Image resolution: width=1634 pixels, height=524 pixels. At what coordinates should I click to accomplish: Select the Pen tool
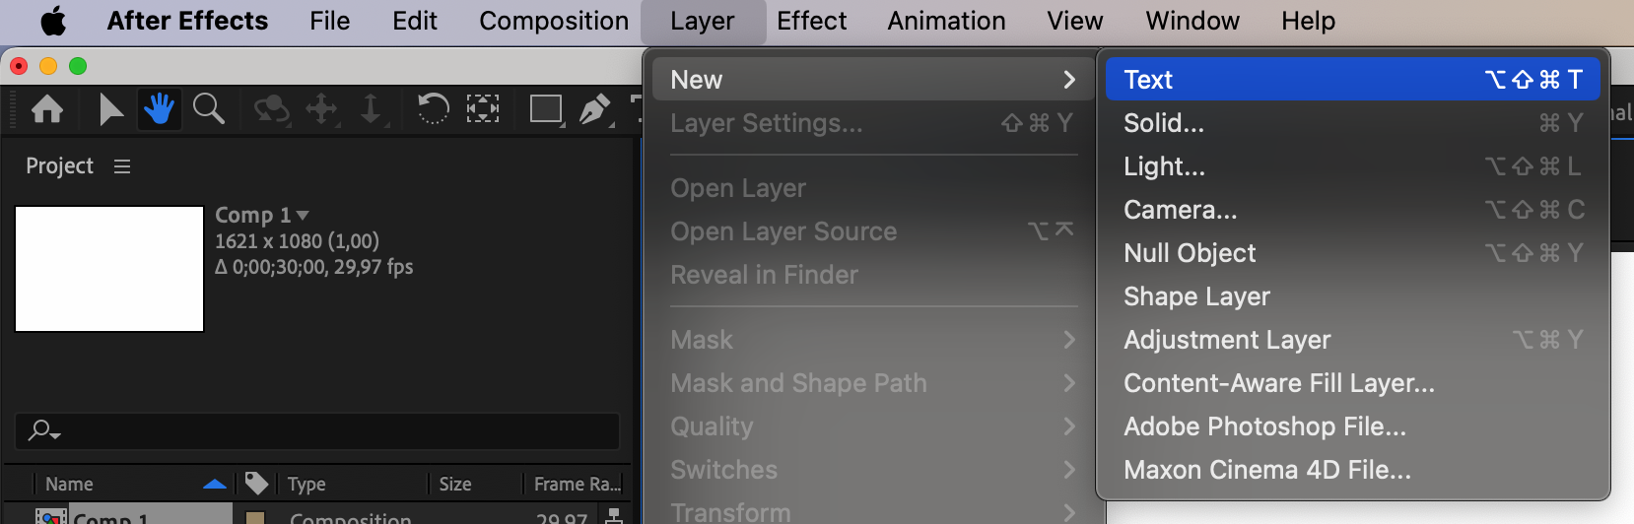pos(594,108)
